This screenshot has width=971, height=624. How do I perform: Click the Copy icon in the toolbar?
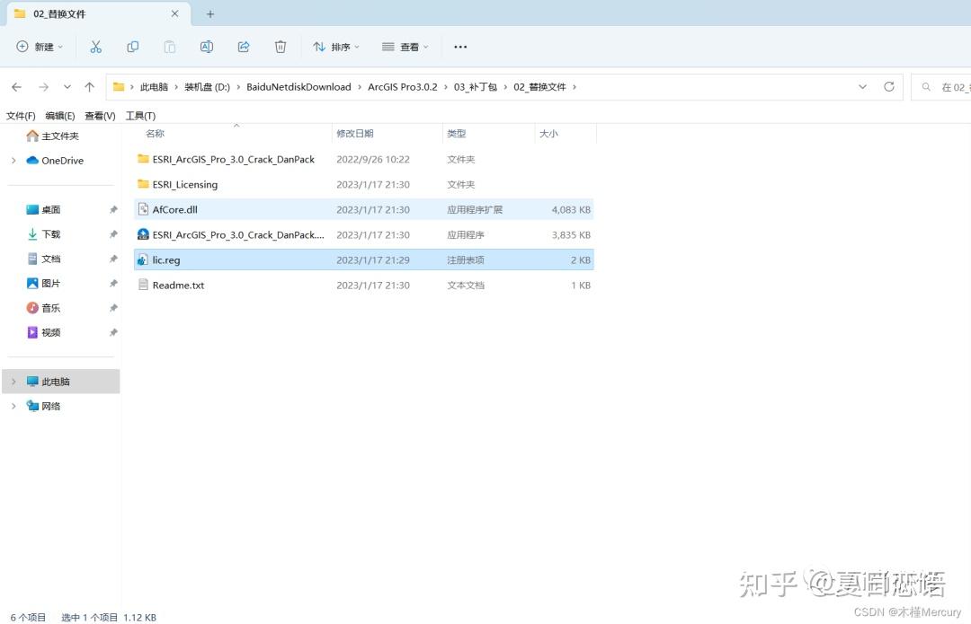coord(133,47)
